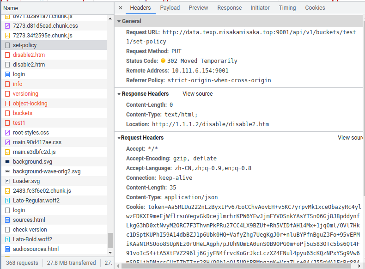Click the Remote Address value 10.111.6.154:9001
Viewport: 365px width, 269px height.
[x=200, y=71]
